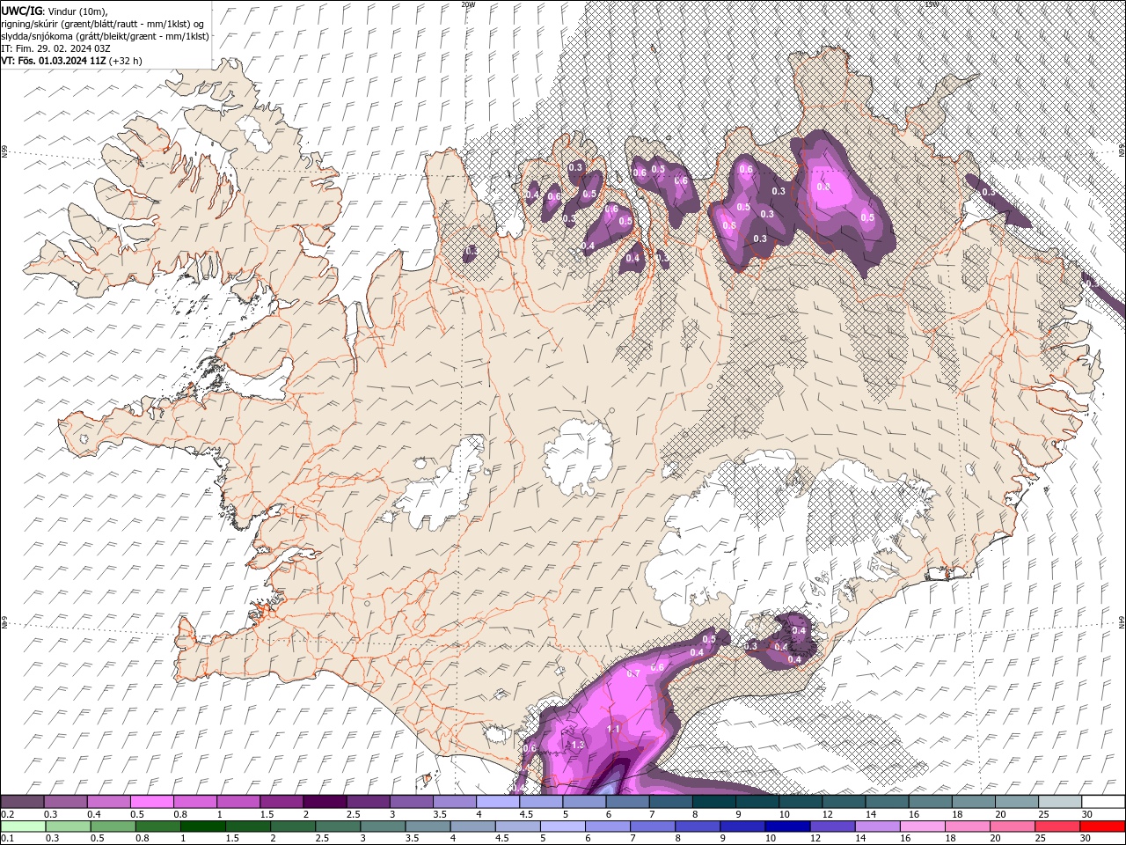Click the '1.1' snowfall value on the map

click(x=614, y=729)
